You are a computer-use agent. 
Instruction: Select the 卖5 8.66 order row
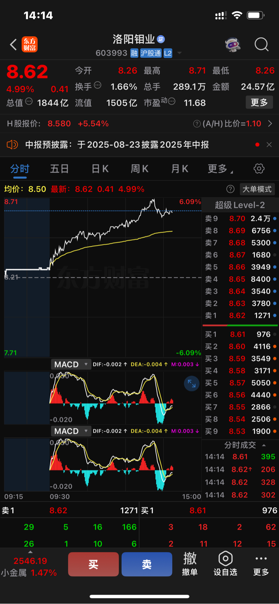coord(240,267)
